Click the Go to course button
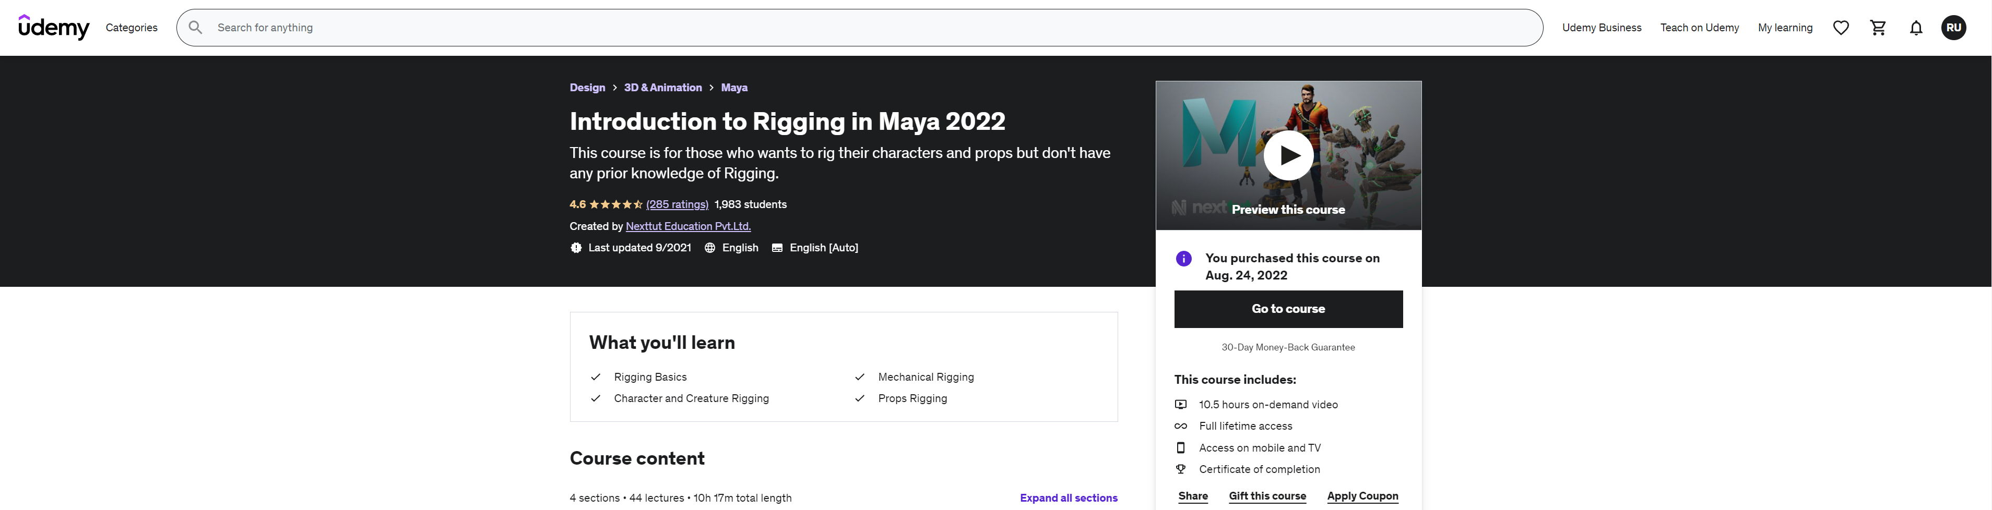The width and height of the screenshot is (1992, 510). click(x=1287, y=309)
